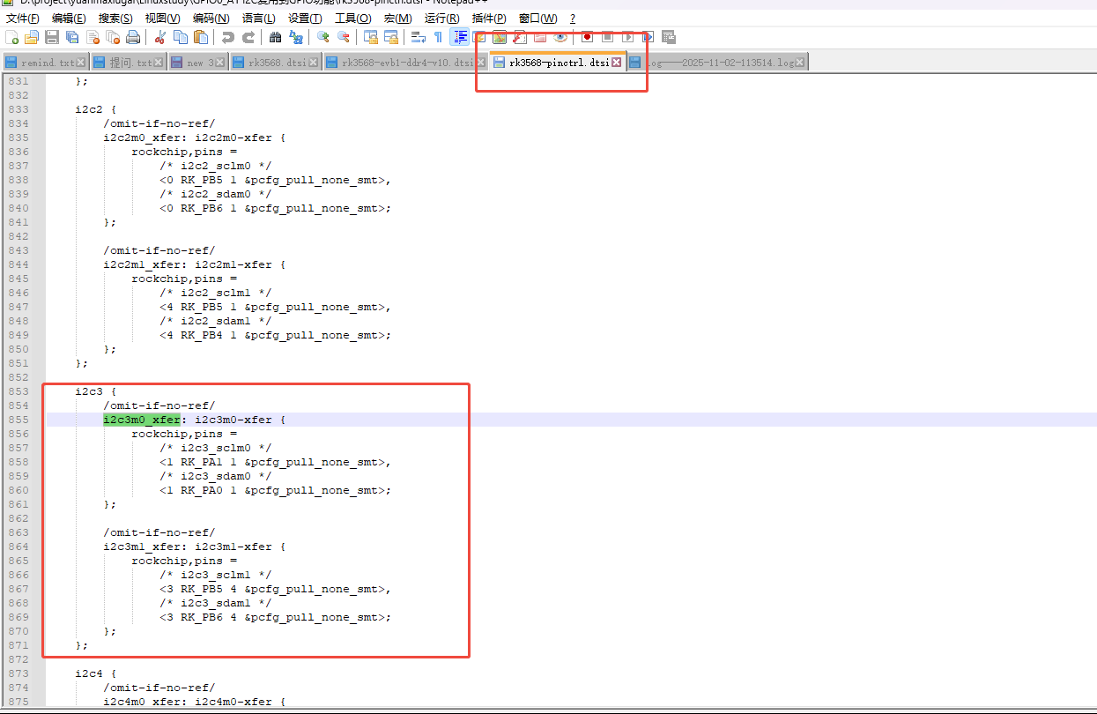The height and width of the screenshot is (714, 1097).
Task: Zoom out using the magnifier minus icon
Action: click(x=344, y=37)
